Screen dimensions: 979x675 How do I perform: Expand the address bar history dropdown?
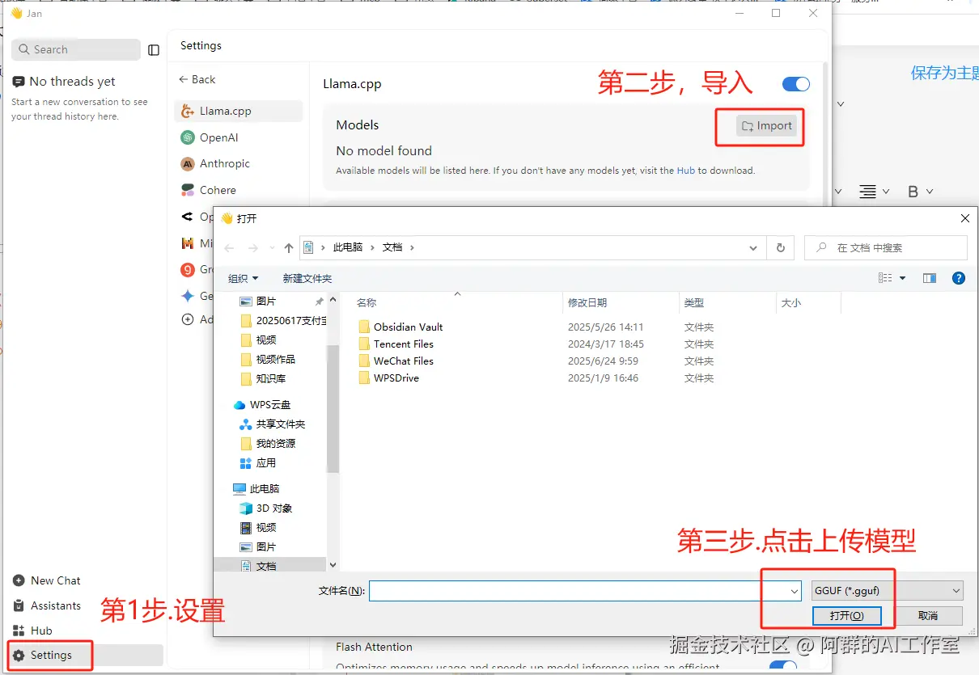tap(754, 247)
